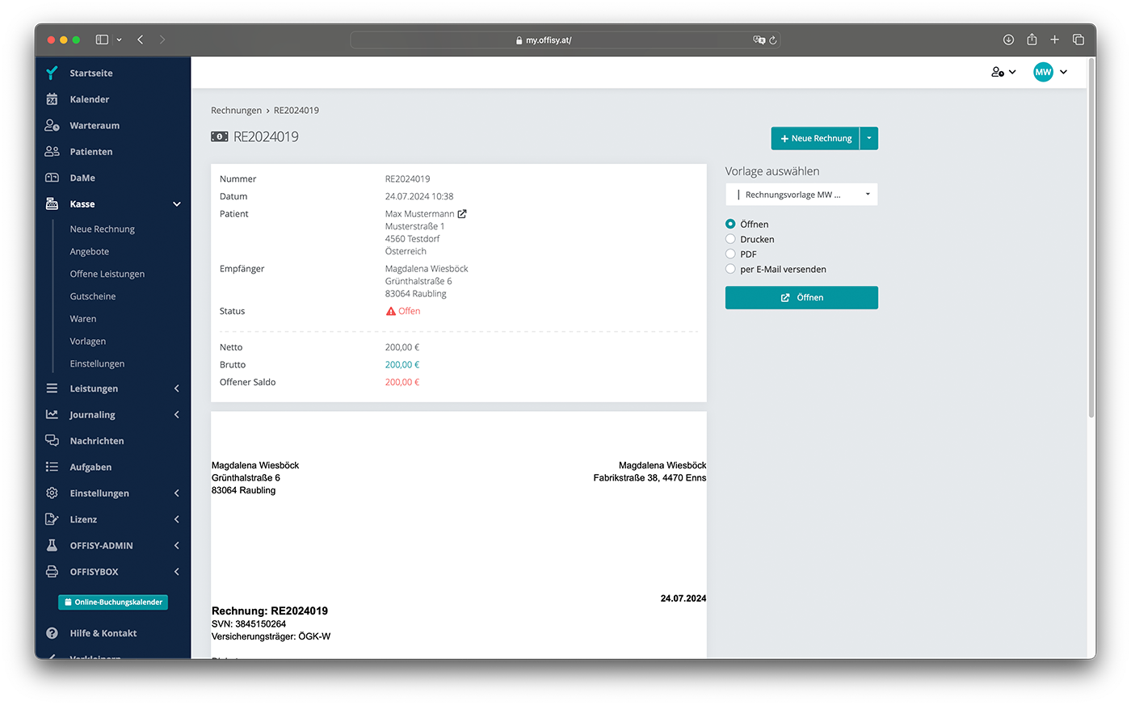Go to Rechnungen via breadcrumb link

click(236, 111)
